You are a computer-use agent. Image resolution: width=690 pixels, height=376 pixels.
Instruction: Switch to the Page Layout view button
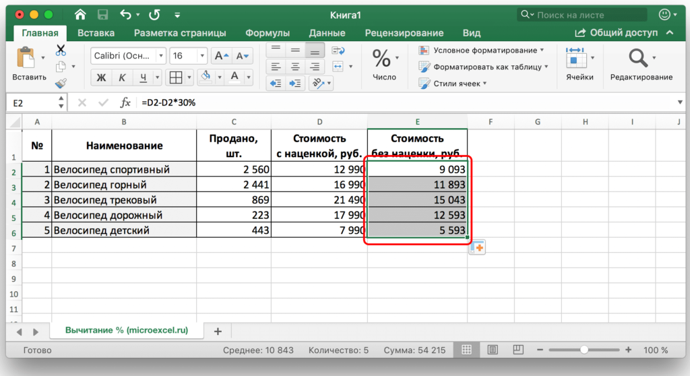point(493,350)
